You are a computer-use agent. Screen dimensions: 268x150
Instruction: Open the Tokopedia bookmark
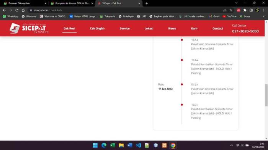(x=108, y=16)
